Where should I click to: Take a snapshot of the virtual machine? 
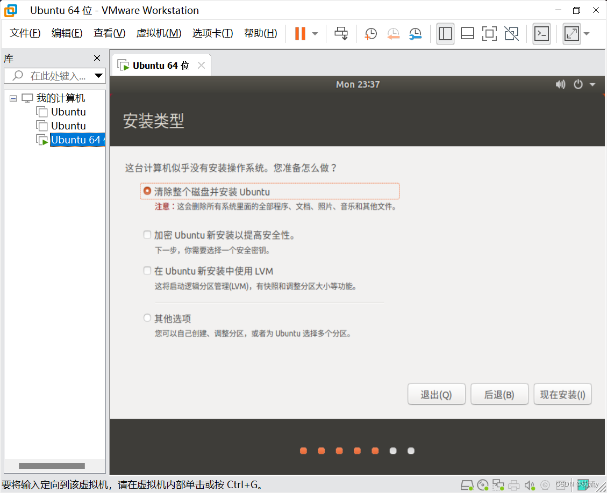[370, 34]
